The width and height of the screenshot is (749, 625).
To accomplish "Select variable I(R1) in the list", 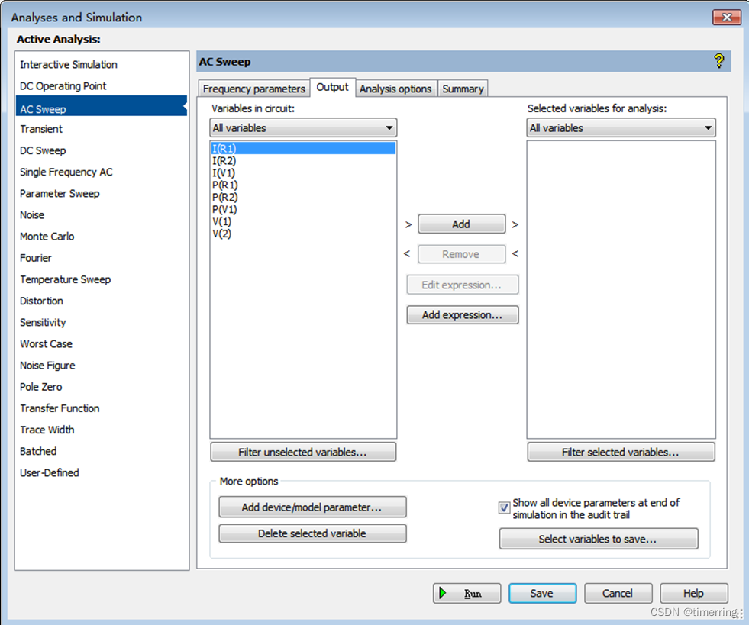I will tap(303, 149).
